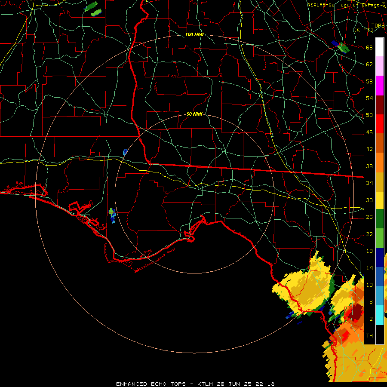Click the 26 legend value

(369, 217)
